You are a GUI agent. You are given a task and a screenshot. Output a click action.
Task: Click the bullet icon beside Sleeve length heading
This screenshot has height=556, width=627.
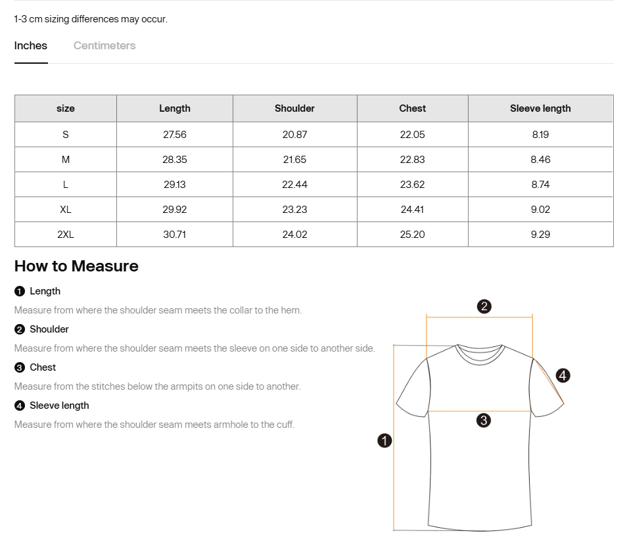[x=20, y=405]
